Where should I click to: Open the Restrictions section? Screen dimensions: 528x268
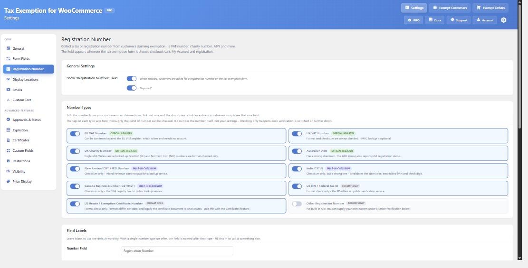[x=29, y=161]
